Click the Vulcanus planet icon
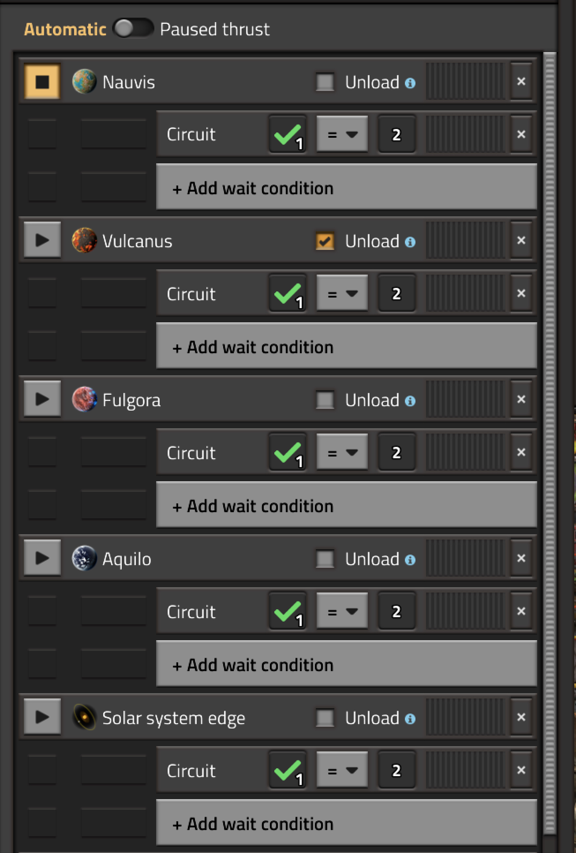The height and width of the screenshot is (853, 576). click(84, 241)
